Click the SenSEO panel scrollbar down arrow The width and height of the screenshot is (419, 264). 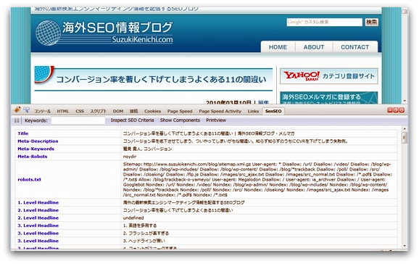pyautogui.click(x=405, y=246)
